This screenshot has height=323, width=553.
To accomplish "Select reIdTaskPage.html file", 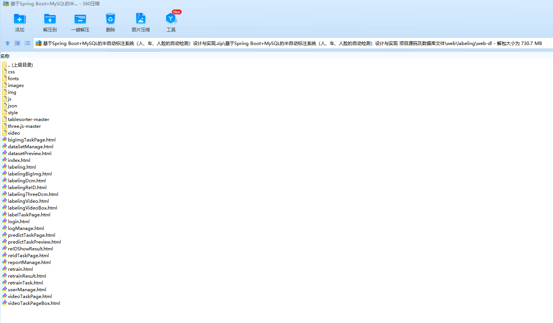I will click(x=25, y=255).
